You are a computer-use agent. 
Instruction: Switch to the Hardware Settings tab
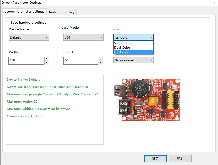click(x=62, y=12)
